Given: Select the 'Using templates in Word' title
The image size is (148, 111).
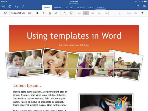Looking at the screenshot, I should pyautogui.click(x=74, y=36).
